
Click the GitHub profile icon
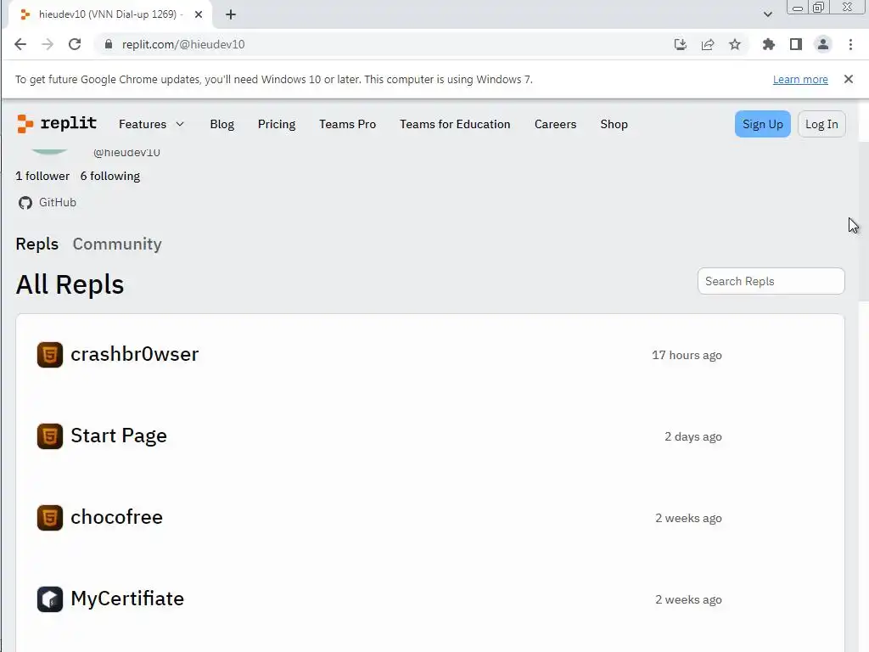(x=25, y=203)
